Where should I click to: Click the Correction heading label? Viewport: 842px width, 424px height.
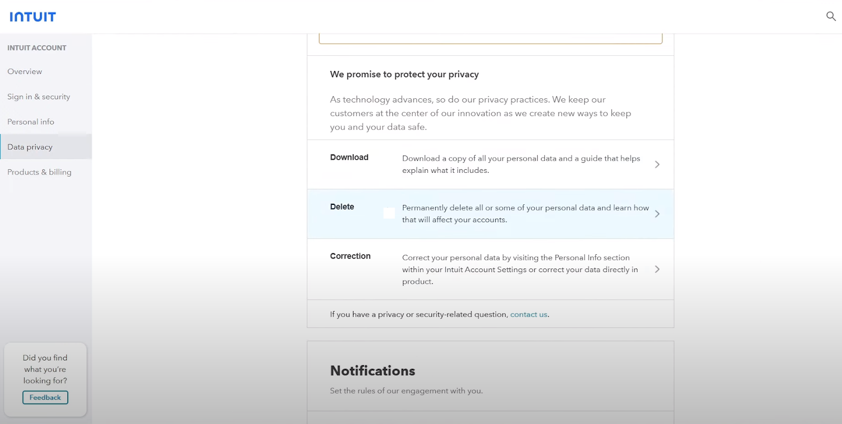350,256
